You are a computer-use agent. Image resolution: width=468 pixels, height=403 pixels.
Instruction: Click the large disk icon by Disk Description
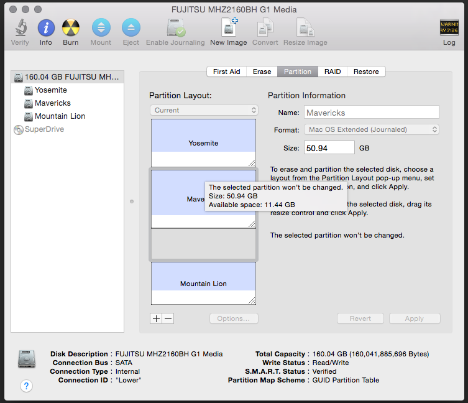point(27,359)
